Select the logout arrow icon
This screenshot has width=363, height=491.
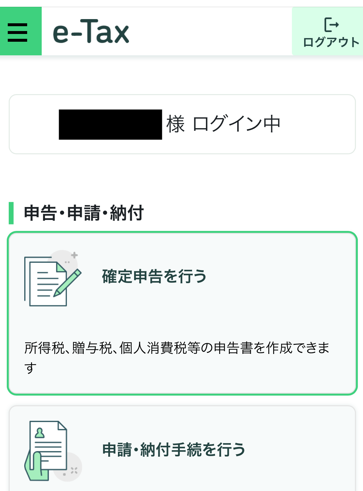[332, 25]
